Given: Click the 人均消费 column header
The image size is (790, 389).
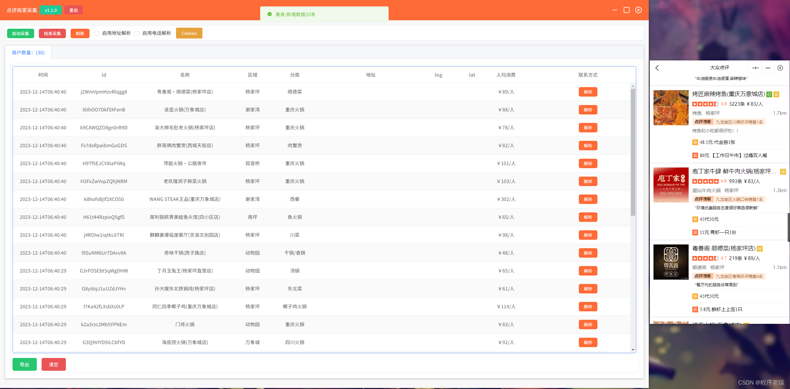Looking at the screenshot, I should [506, 75].
